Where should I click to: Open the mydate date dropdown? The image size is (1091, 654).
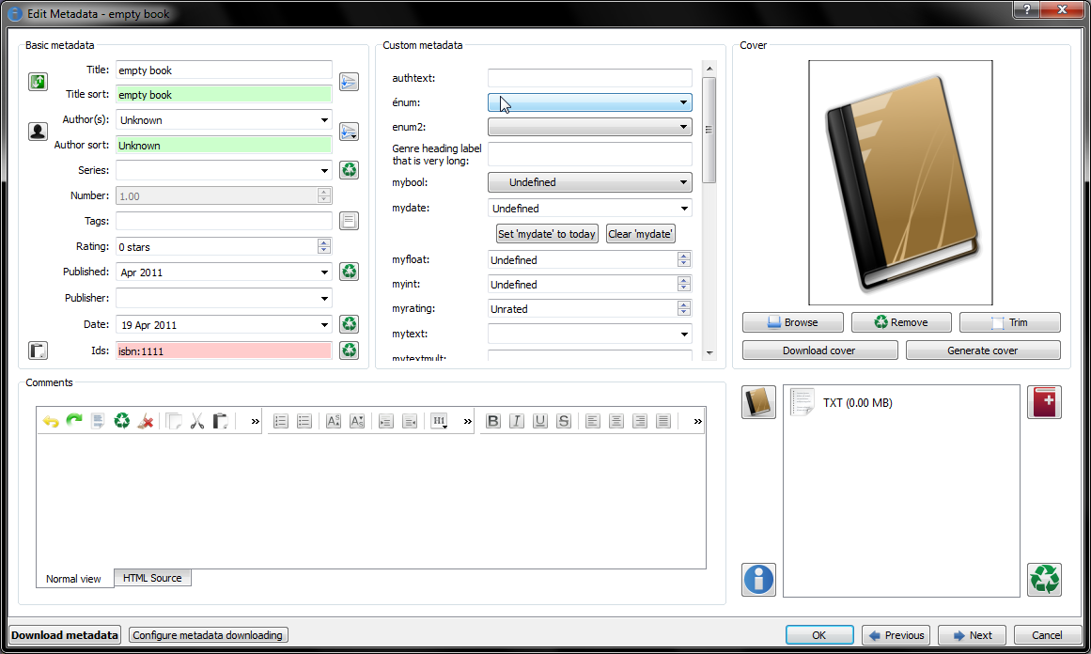tap(685, 208)
